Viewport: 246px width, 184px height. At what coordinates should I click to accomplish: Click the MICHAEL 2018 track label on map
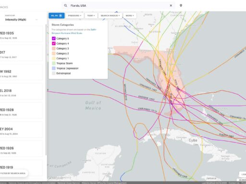(x=125, y=92)
